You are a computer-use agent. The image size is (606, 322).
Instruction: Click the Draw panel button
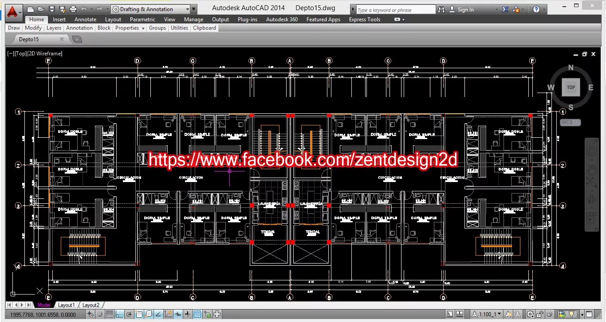[x=14, y=28]
